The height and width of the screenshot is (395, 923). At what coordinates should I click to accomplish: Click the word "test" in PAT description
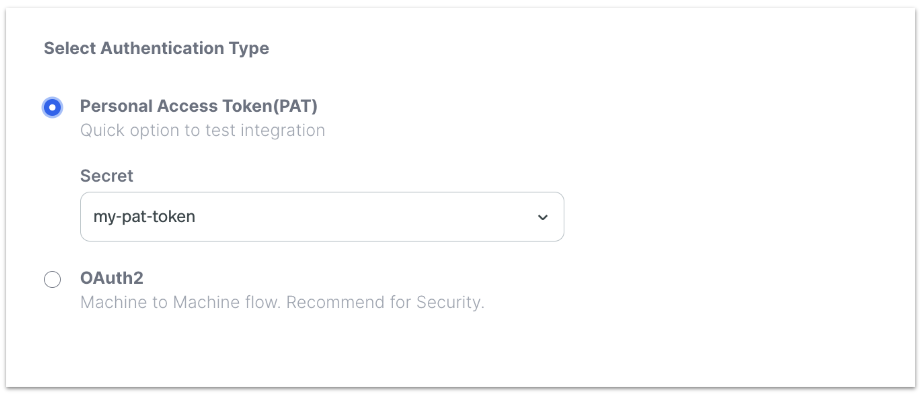click(220, 130)
